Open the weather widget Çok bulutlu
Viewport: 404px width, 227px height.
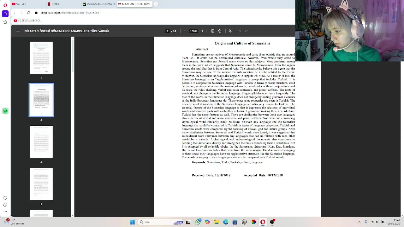pyautogui.click(x=14, y=222)
